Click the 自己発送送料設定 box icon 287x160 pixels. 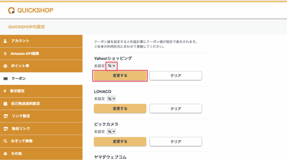[5, 104]
